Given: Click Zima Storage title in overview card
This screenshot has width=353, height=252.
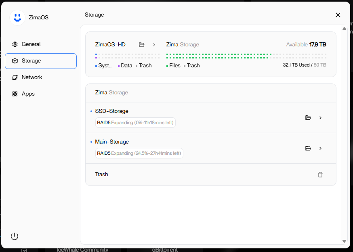Looking at the screenshot, I should [x=183, y=44].
